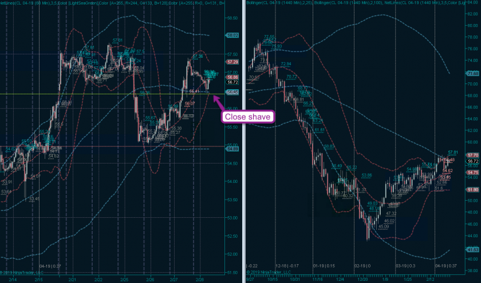Click the 75.93 label on daily chart
The image size is (481, 283).
pos(277,46)
